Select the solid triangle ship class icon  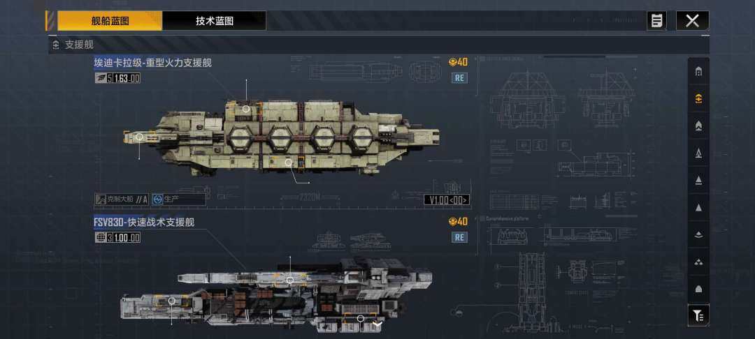pyautogui.click(x=698, y=208)
